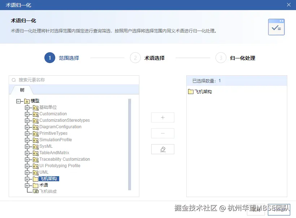296x218 pixels.
Task: Click the CustomizationStereotypes package icon
Action: (x=35, y=121)
